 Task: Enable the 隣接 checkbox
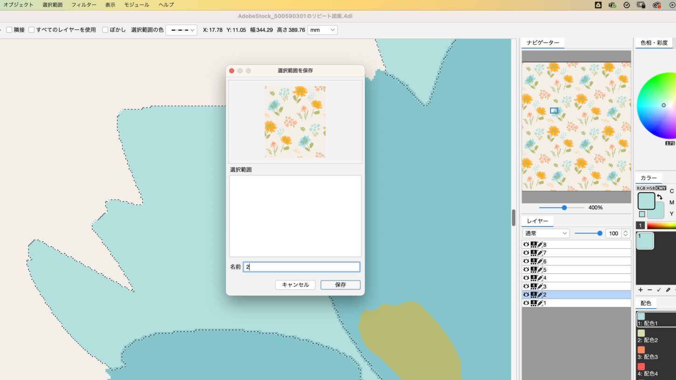(9, 30)
